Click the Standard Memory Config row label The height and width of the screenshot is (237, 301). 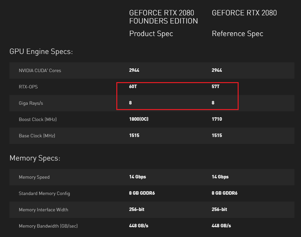click(x=44, y=193)
